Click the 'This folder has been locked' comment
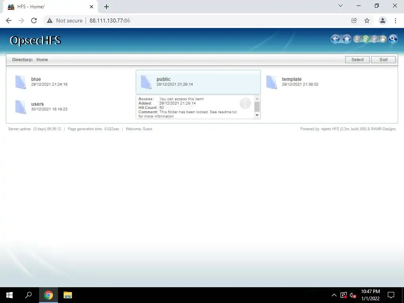This screenshot has width=404, height=303. pyautogui.click(x=187, y=114)
